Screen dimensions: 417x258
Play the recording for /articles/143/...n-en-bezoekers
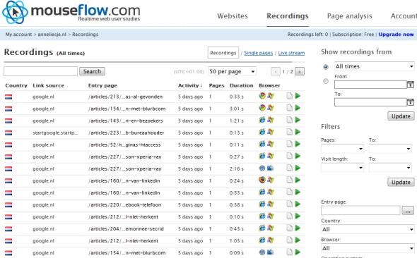click(298, 120)
